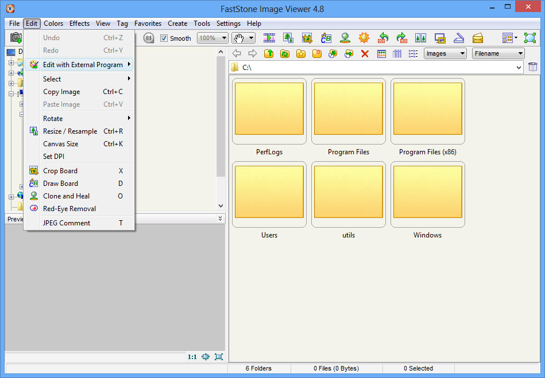545x378 pixels.
Task: Choose Set DPI menu entry
Action: coord(79,156)
